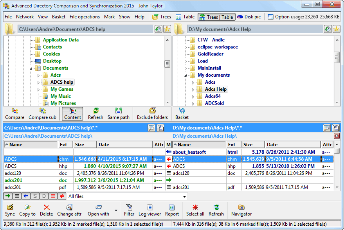Open the Mark menu
344x230 pixels.
[109, 17]
